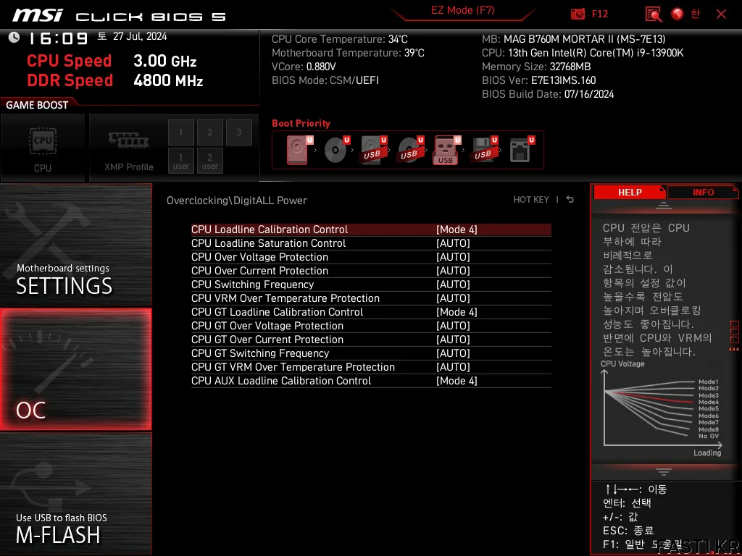Select XMP profile 2 button

[209, 132]
